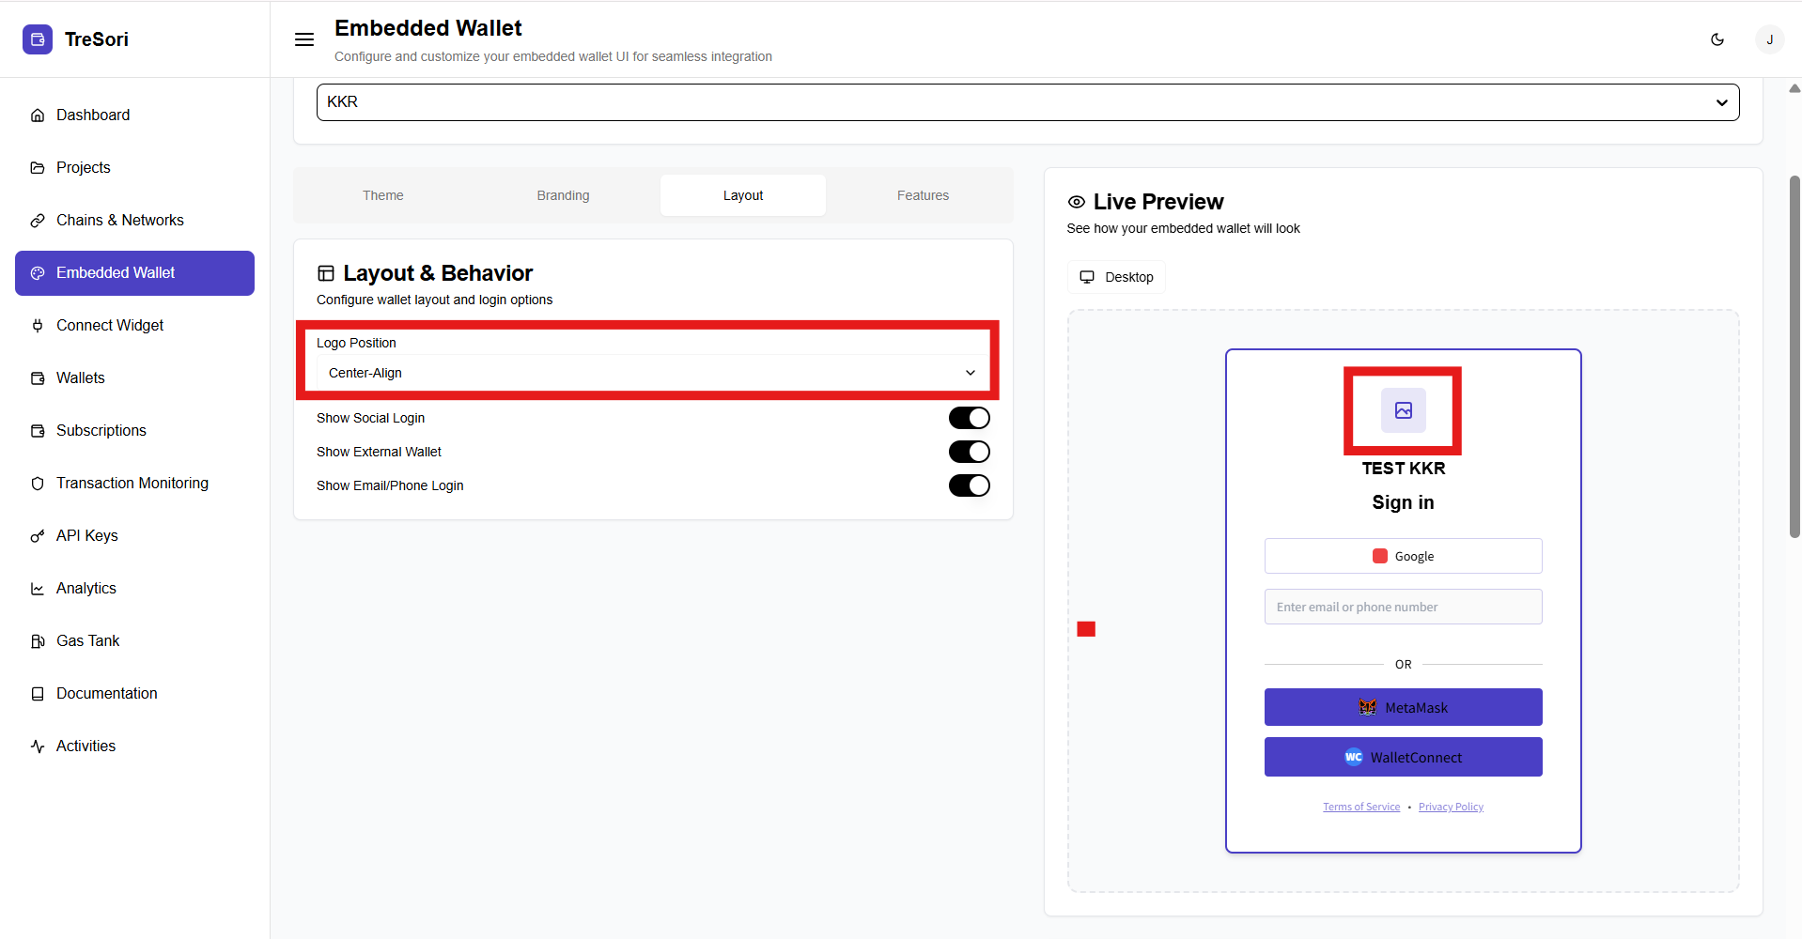Click the hamburger menu icon

(304, 39)
